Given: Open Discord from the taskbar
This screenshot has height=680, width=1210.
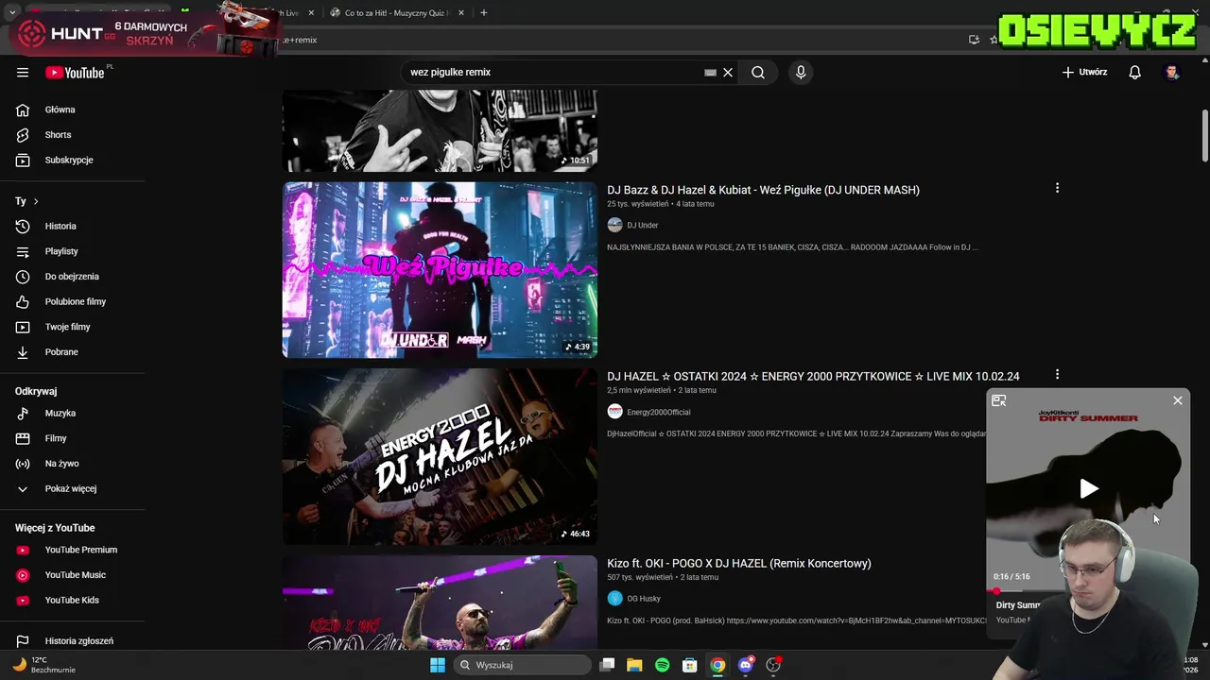Looking at the screenshot, I should coord(746,665).
